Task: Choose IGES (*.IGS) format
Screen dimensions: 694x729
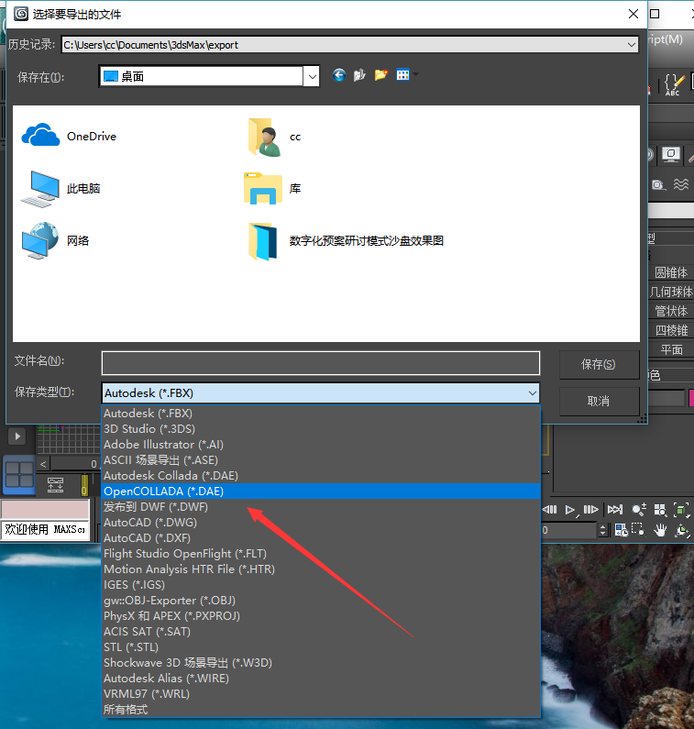Action: point(321,584)
